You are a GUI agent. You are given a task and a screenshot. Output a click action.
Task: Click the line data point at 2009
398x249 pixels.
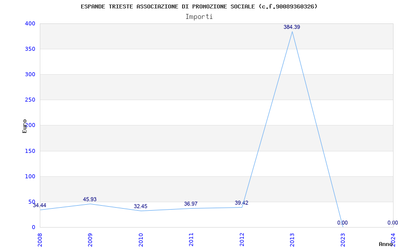pos(90,204)
